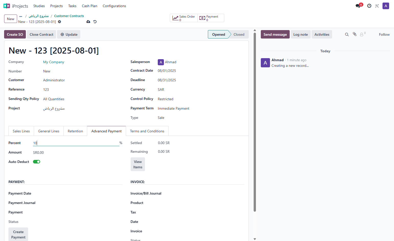This screenshot has height=241, width=394.
Task: Open the Tasks menu
Action: pos(72,6)
